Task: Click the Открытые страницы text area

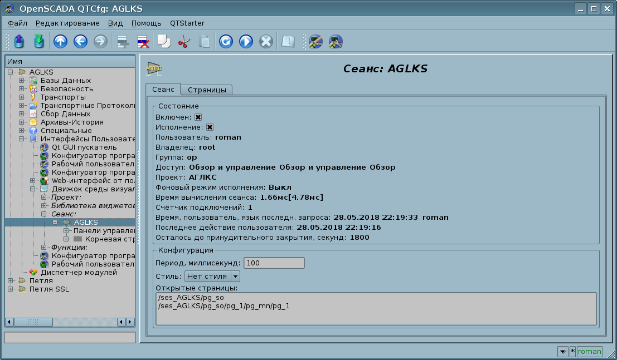Action: click(376, 309)
